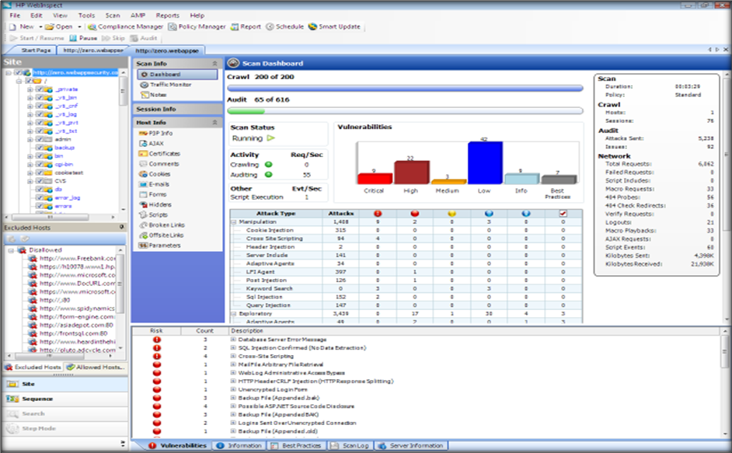Expand Cross-Site Scripting vulnerability entry
This screenshot has width=732, height=453.
click(233, 357)
